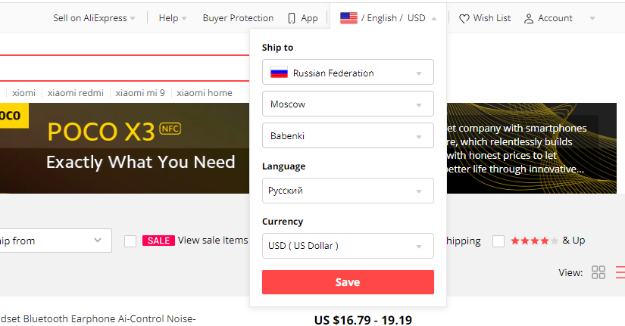The height and width of the screenshot is (326, 625).
Task: Open the Buyer Protection link
Action: [238, 18]
